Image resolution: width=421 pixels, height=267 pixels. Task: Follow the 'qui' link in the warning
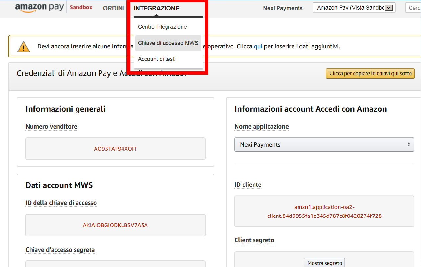(258, 46)
